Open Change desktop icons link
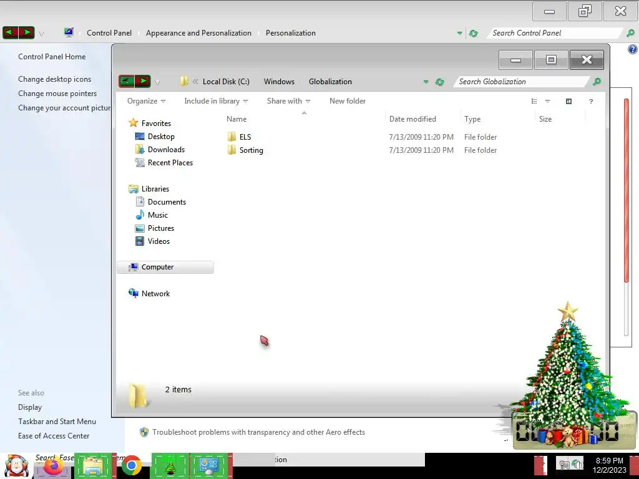This screenshot has height=479, width=639. [x=55, y=79]
